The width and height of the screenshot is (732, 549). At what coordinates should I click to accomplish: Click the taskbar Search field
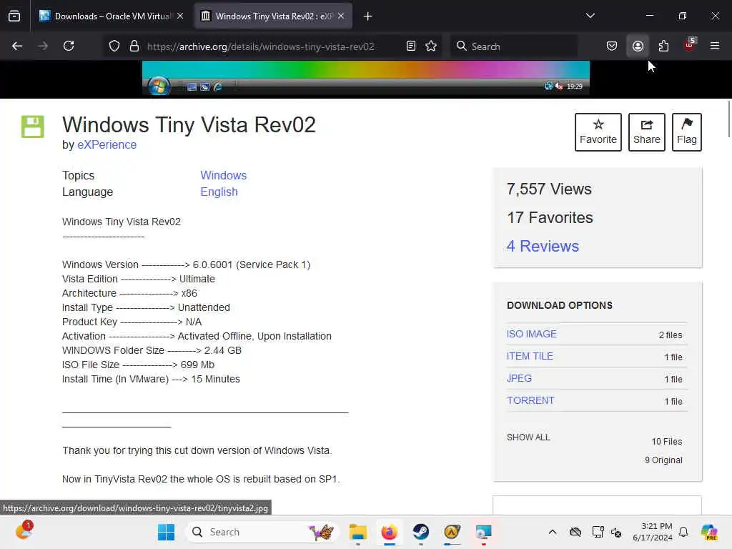pyautogui.click(x=262, y=532)
